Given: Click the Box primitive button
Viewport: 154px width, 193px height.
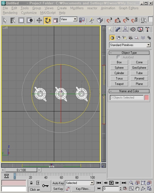Looking at the screenshot, I should pyautogui.click(x=119, y=62).
